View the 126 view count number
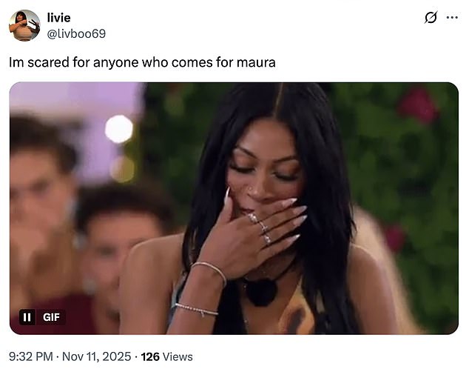This screenshot has height=369, width=469. [x=150, y=356]
